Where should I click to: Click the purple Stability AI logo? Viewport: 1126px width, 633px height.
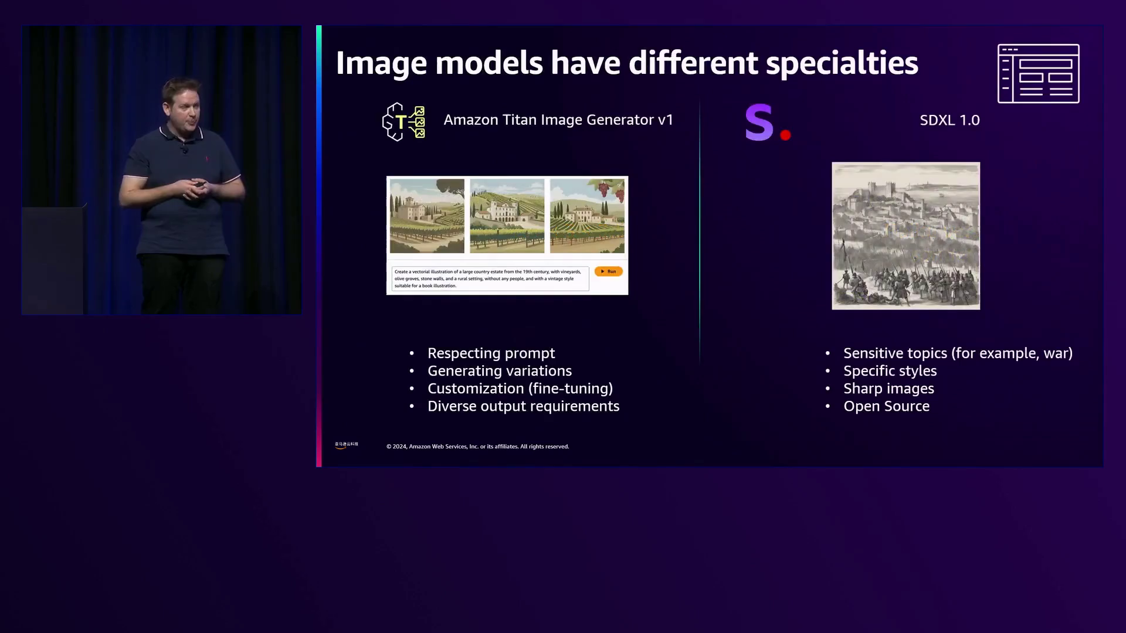tap(768, 122)
